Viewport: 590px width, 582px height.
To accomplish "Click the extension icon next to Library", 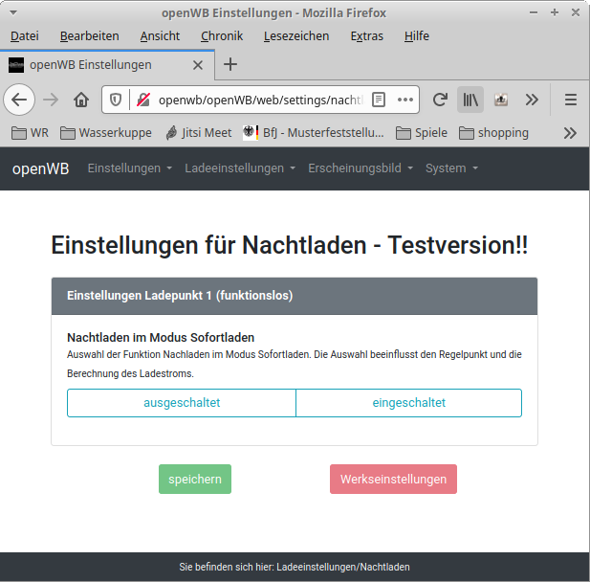I will point(501,100).
